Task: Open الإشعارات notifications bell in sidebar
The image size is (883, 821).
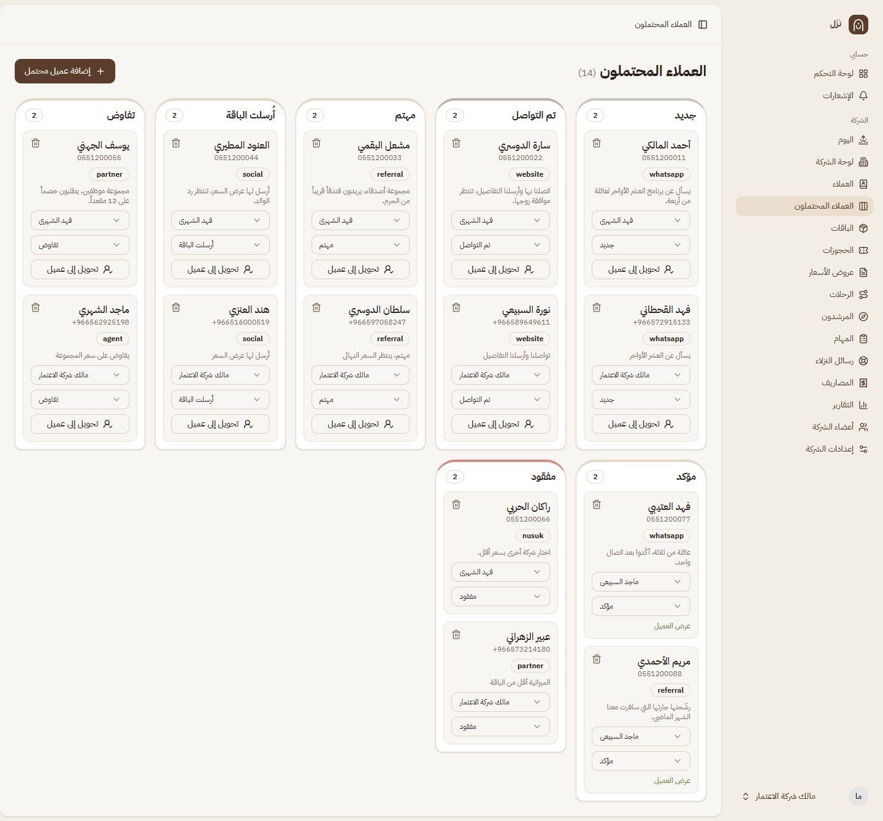Action: pyautogui.click(x=805, y=96)
